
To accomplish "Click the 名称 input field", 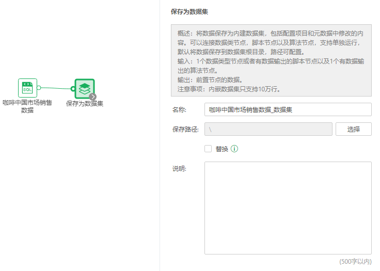I will point(288,109).
